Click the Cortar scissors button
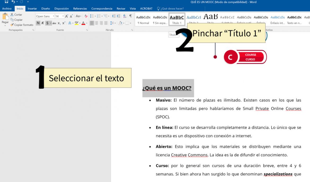The height and width of the screenshot is (182, 310). [16, 15]
